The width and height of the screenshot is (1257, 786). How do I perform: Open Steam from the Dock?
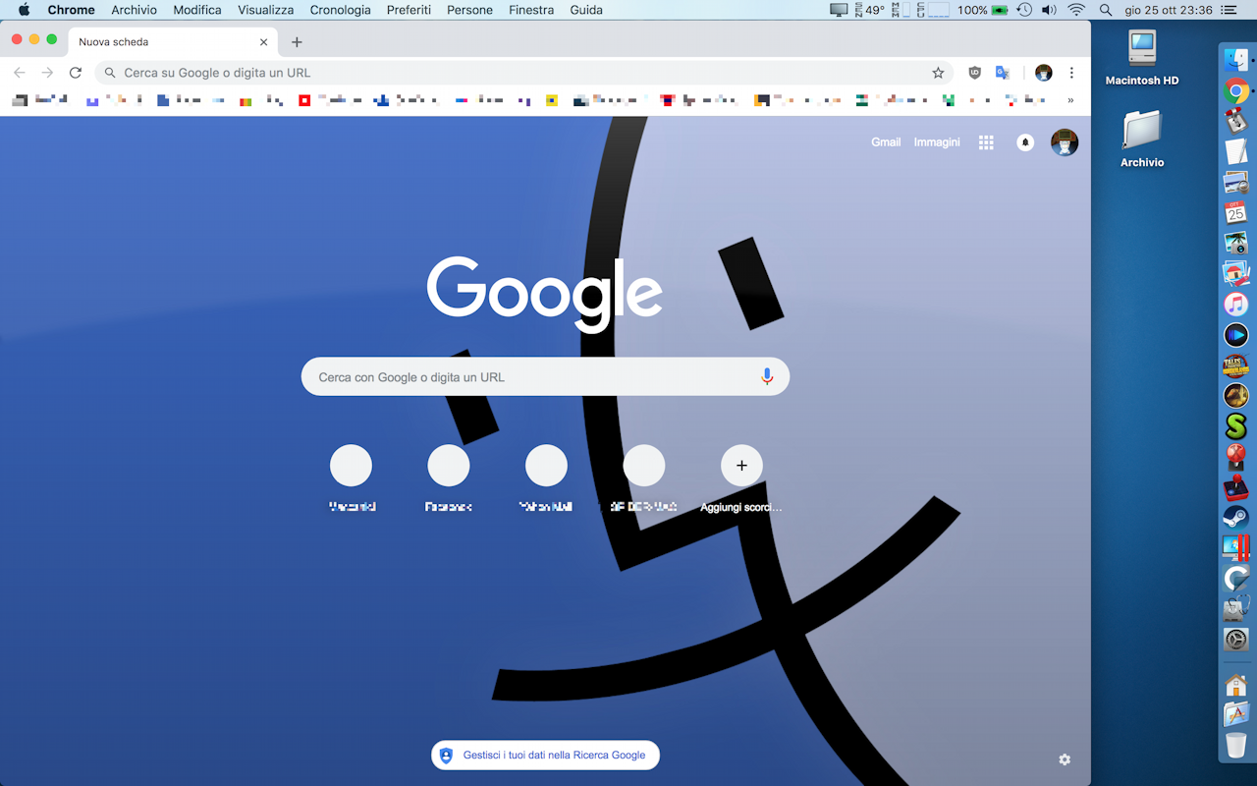coord(1235,518)
